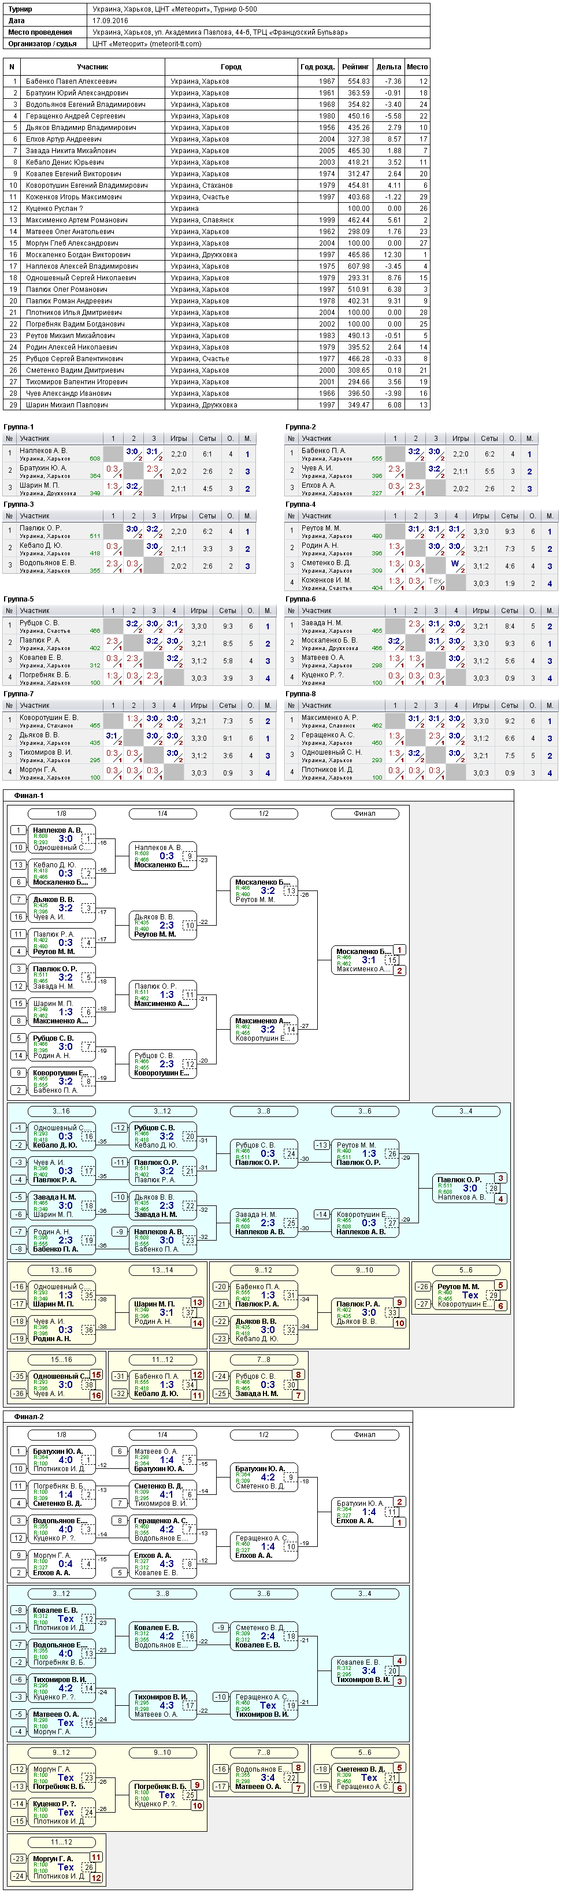Viewport: 564px width, 1893px height.
Task: Select the Финал-2 bracket tab
Action: (29, 1416)
